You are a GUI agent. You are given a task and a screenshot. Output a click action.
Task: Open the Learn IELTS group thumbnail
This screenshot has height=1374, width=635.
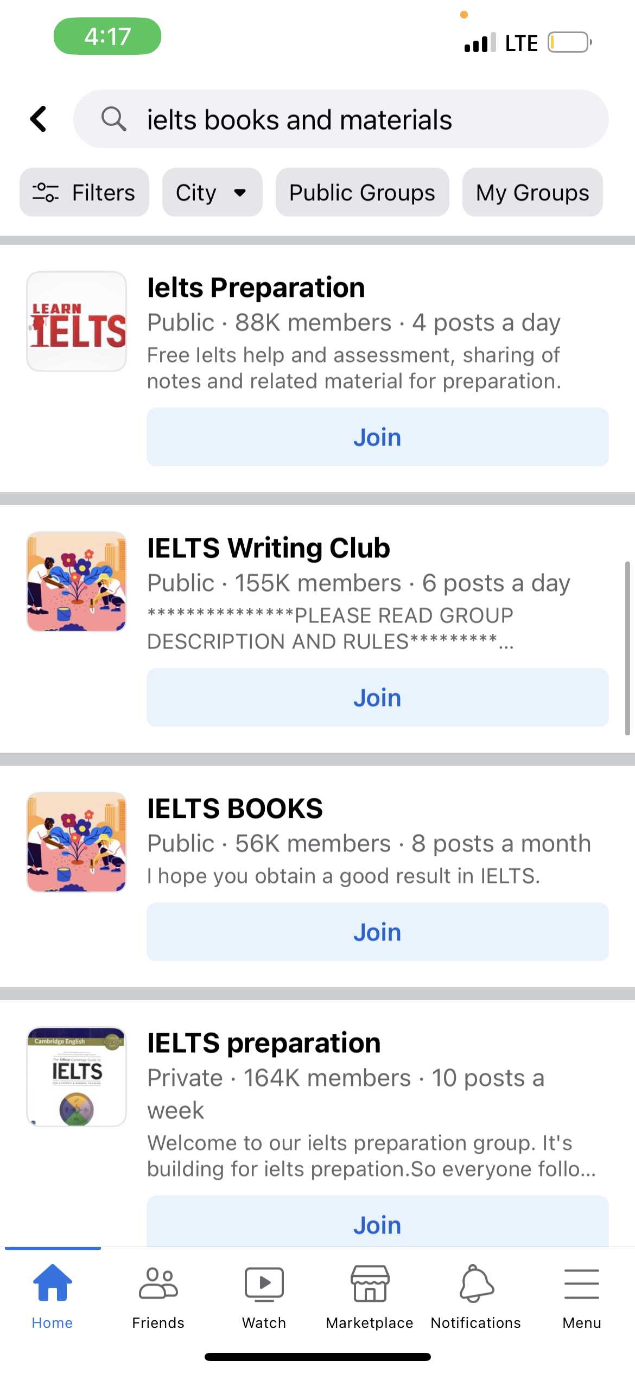click(x=77, y=321)
